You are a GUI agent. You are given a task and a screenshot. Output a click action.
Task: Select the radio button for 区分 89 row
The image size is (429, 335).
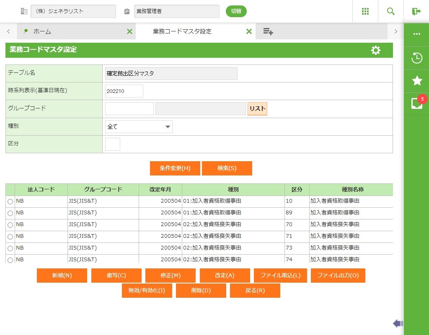(x=10, y=214)
